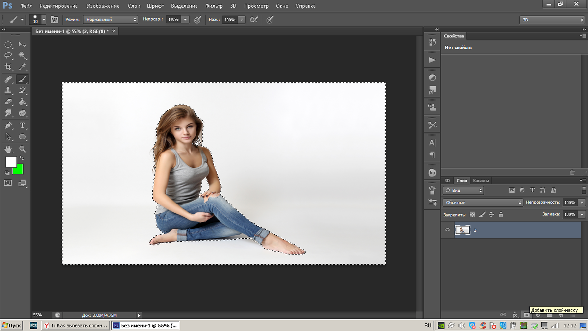Activate the Zoom tool
The height and width of the screenshot is (331, 588).
click(23, 149)
